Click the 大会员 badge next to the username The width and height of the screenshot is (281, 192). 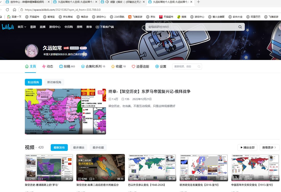pos(74,48)
